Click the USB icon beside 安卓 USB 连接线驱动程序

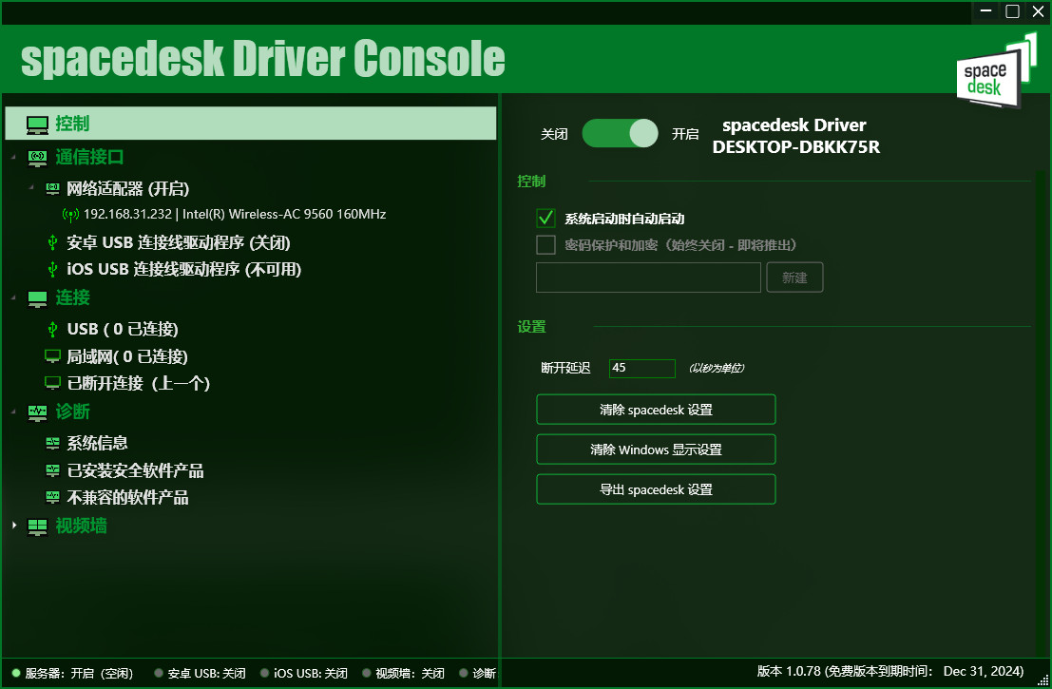click(53, 243)
